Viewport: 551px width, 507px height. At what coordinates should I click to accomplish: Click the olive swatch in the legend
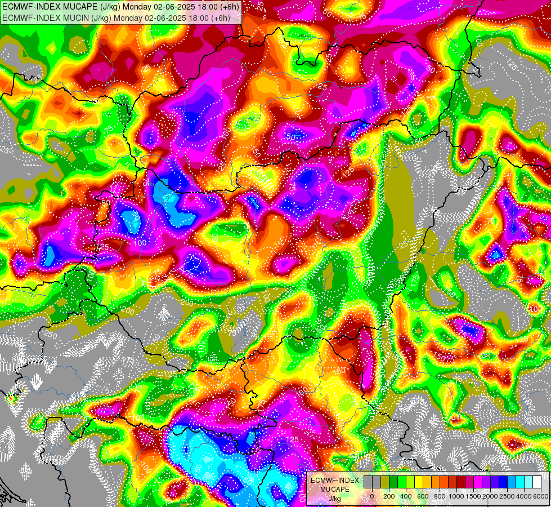385,482
